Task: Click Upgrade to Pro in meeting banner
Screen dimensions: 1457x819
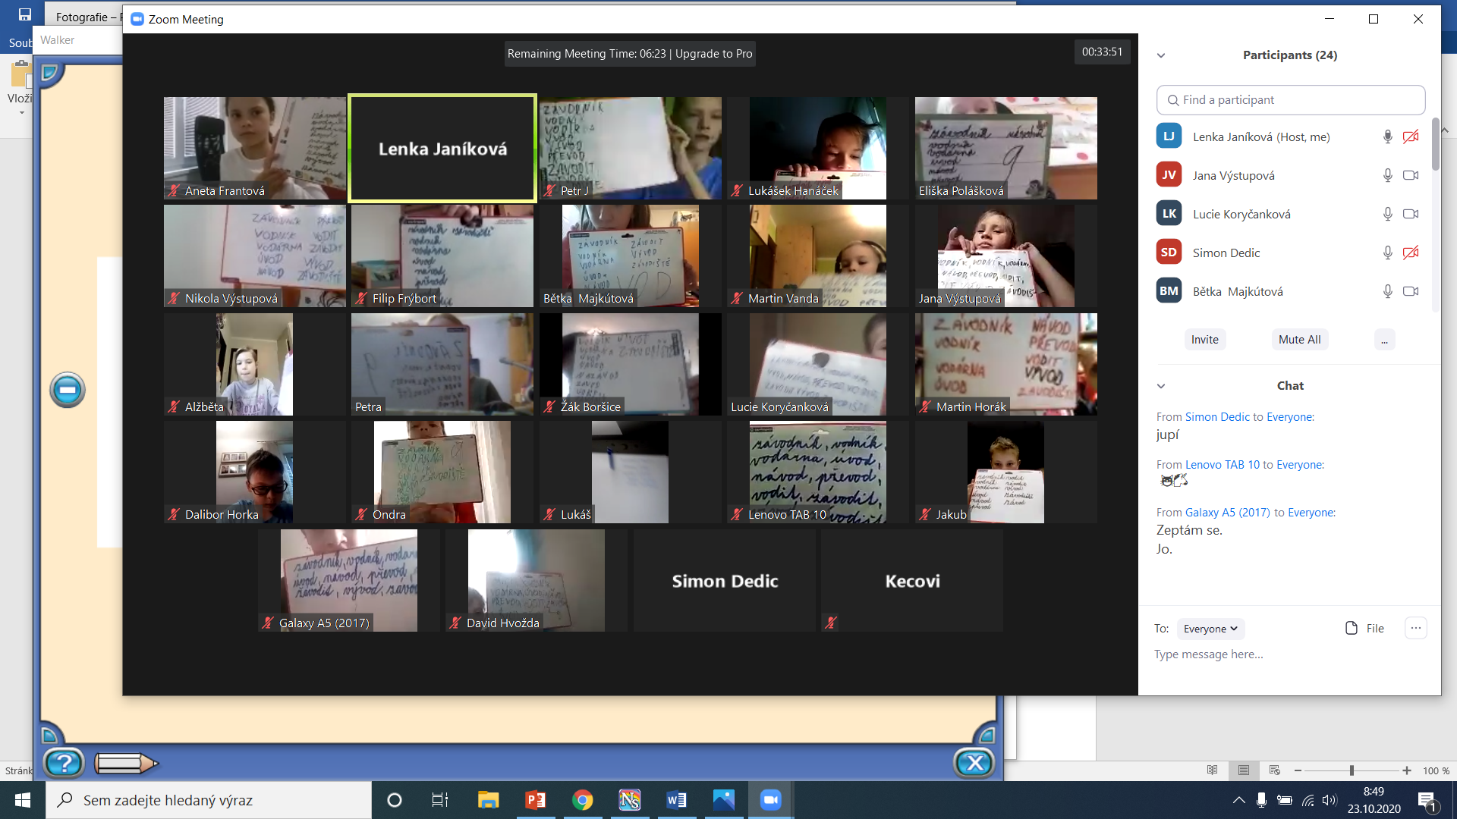Action: tap(713, 54)
